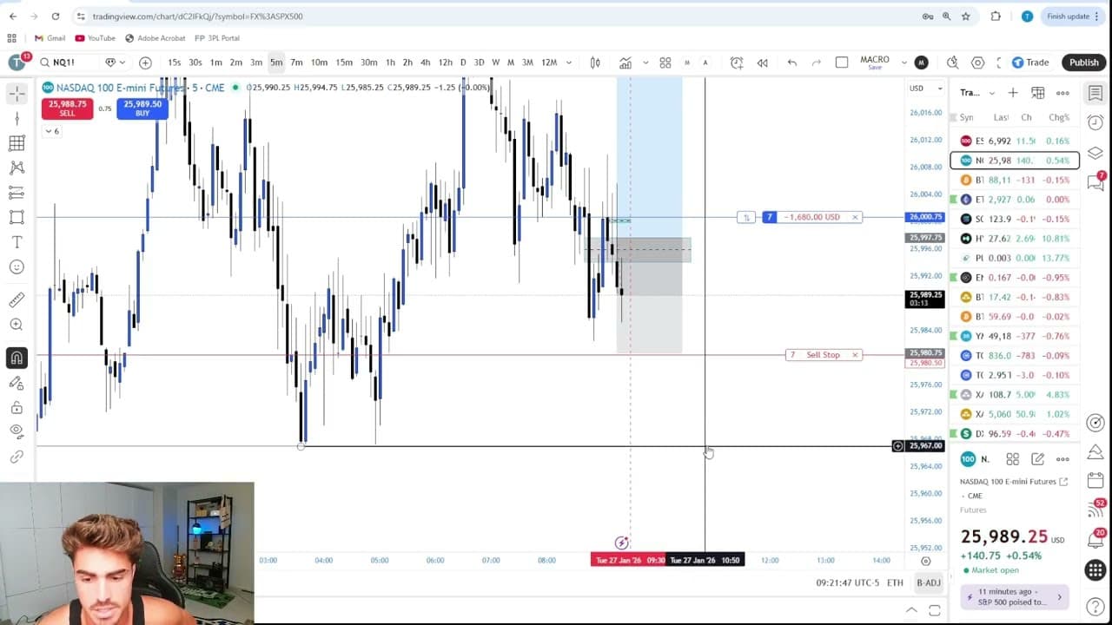The width and height of the screenshot is (1112, 625).
Task: Click the blue BUY price button
Action: tap(142, 109)
